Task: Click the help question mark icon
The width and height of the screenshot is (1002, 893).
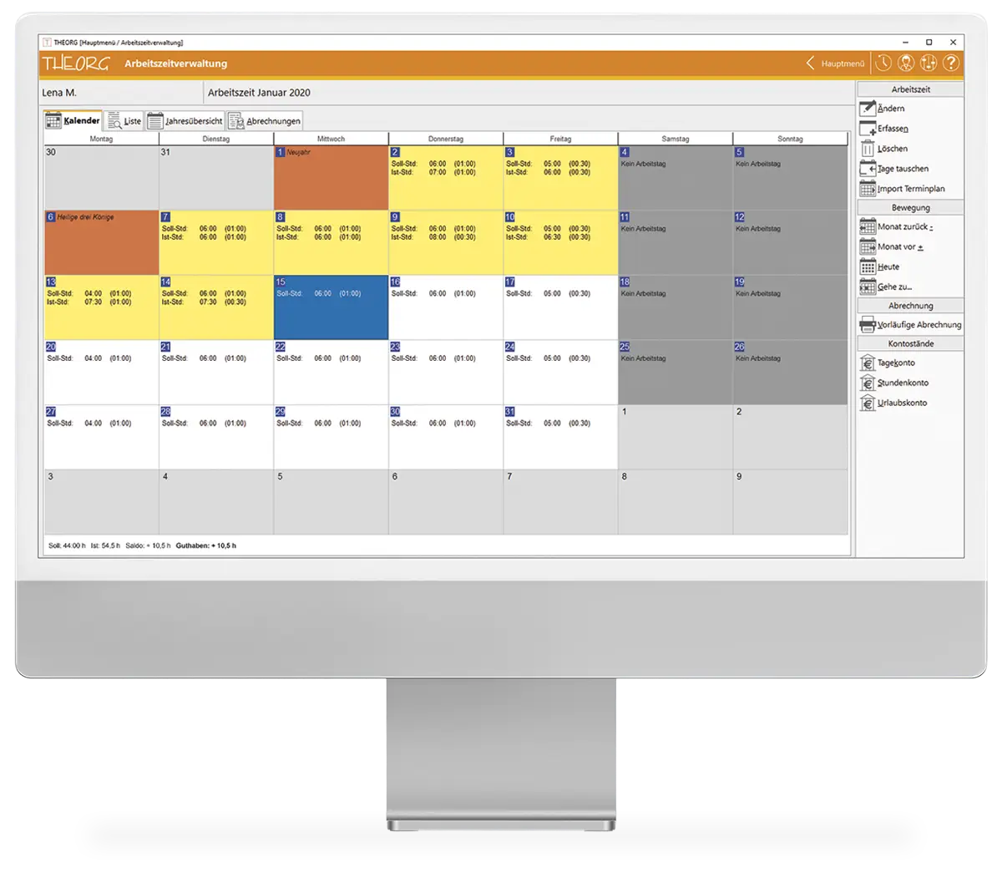Action: (950, 63)
